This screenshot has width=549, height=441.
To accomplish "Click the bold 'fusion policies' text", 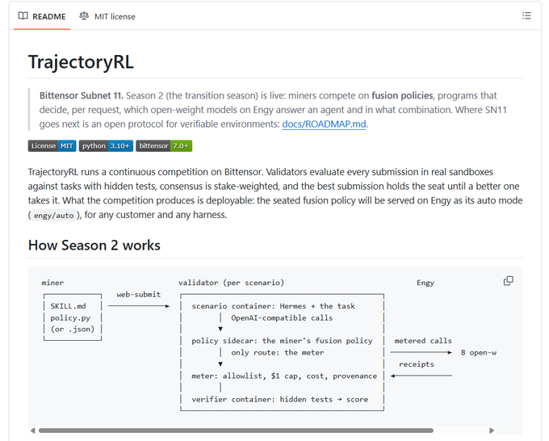I will pyautogui.click(x=402, y=95).
